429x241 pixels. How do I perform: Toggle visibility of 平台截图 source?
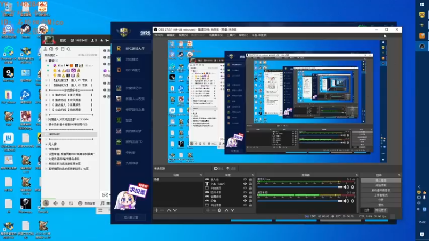click(x=245, y=188)
